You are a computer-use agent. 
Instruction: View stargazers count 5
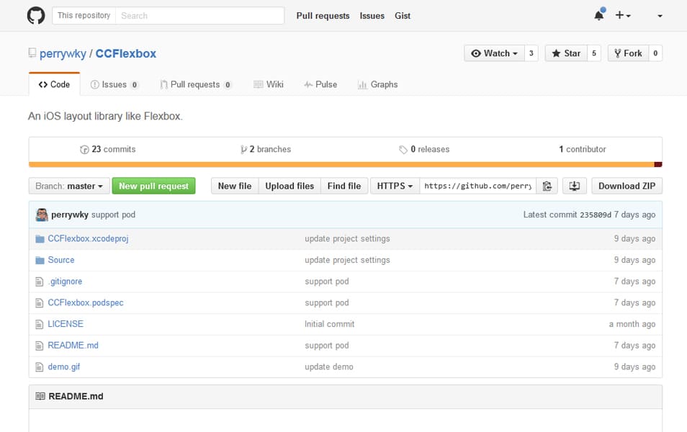coord(594,53)
